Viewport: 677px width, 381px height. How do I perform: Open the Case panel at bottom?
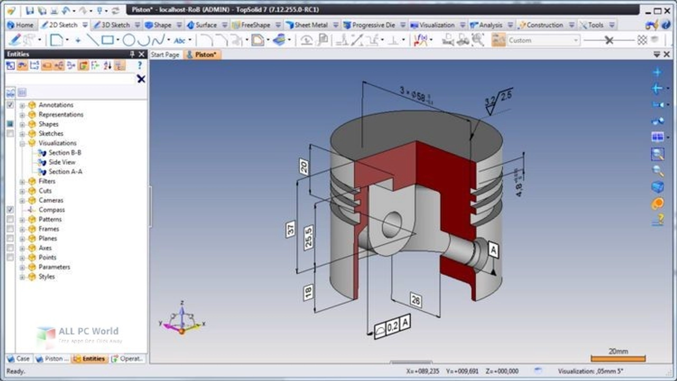(19, 359)
